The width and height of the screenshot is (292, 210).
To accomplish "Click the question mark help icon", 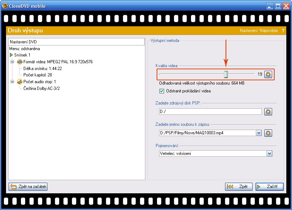I will point(283,31).
